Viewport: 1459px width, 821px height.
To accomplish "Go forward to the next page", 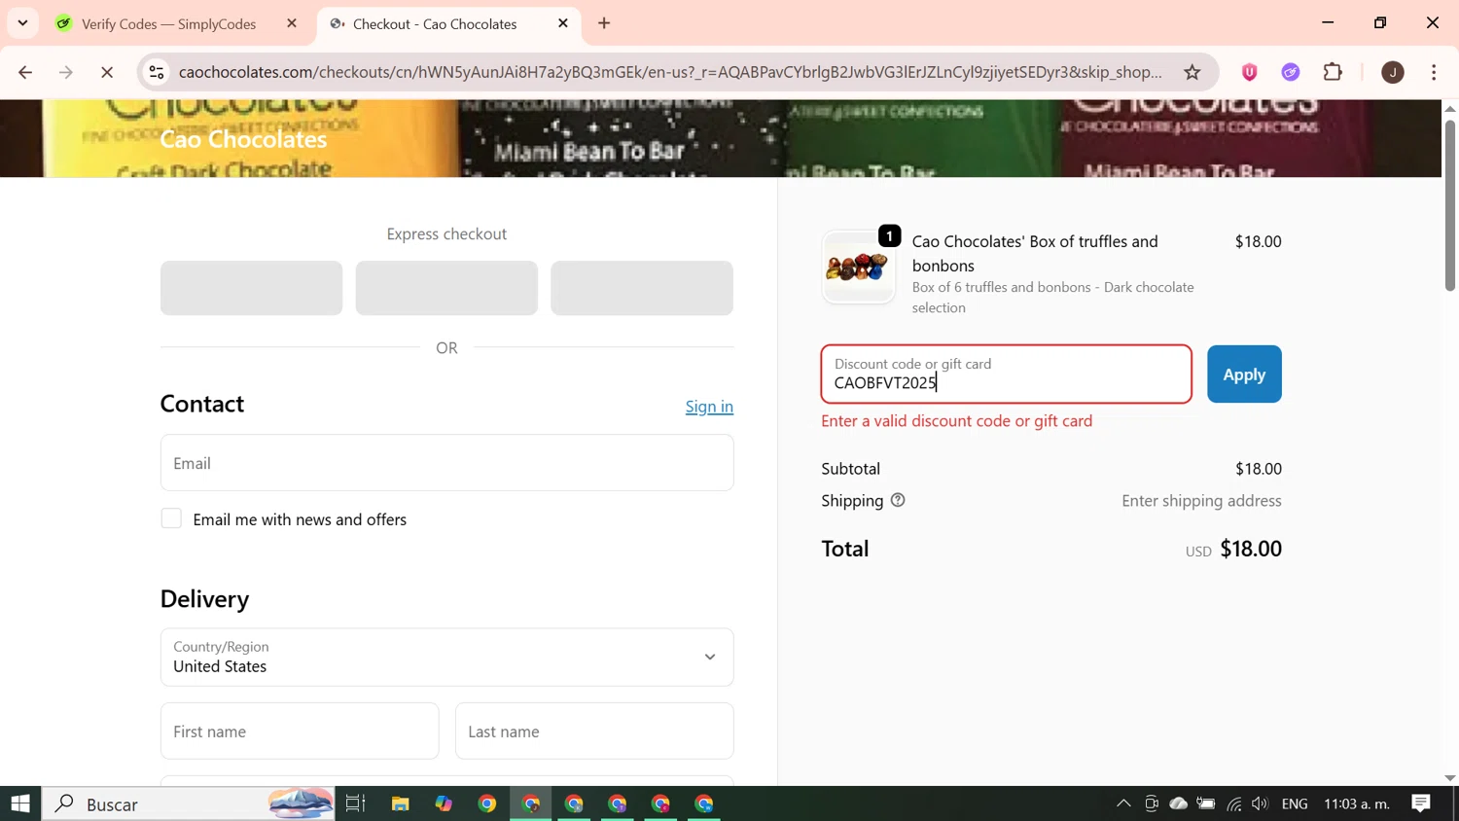I will point(66,72).
